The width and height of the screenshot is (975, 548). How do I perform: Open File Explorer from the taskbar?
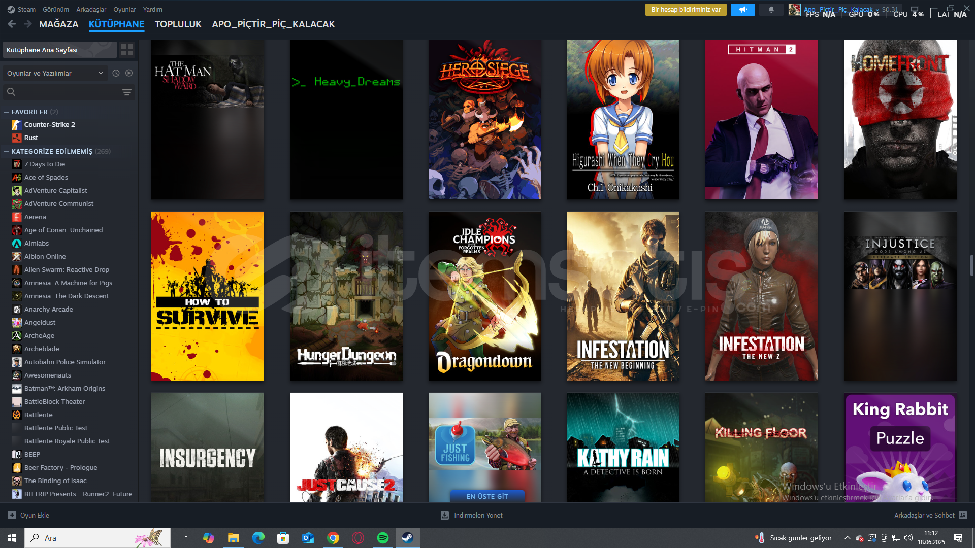[x=233, y=538]
